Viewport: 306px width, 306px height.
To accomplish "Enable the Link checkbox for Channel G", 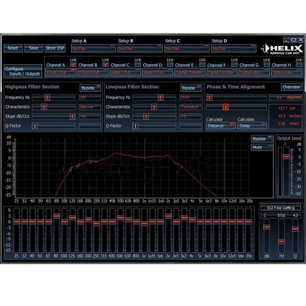I will [267, 65].
